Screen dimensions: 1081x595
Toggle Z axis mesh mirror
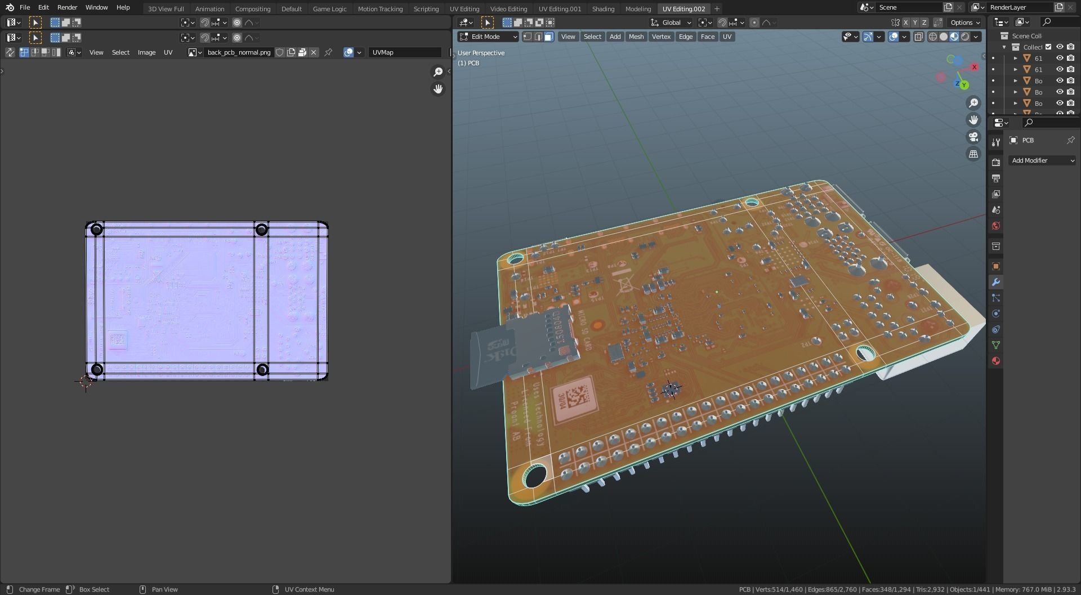(x=924, y=23)
